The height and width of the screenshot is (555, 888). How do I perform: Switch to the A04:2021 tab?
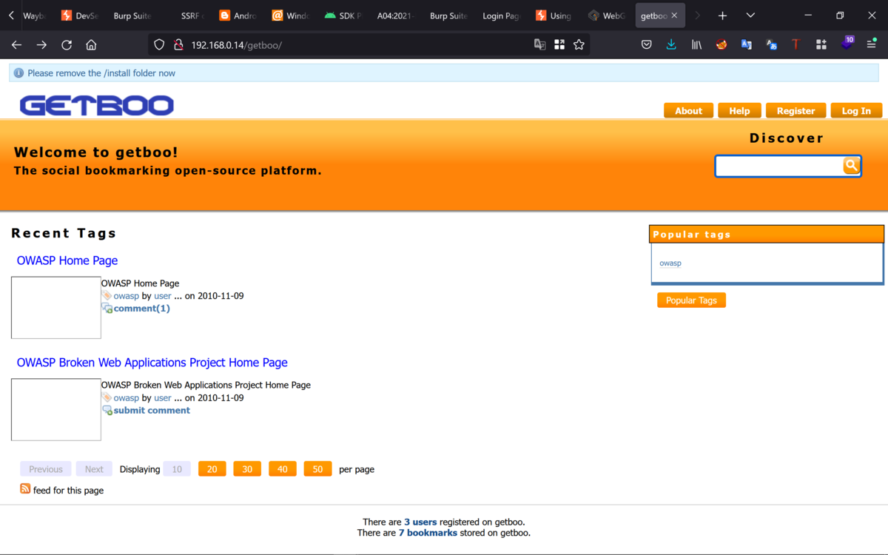[395, 16]
